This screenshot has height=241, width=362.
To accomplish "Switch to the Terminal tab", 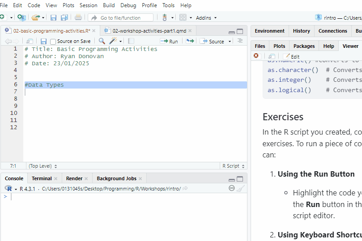I will point(42,178).
